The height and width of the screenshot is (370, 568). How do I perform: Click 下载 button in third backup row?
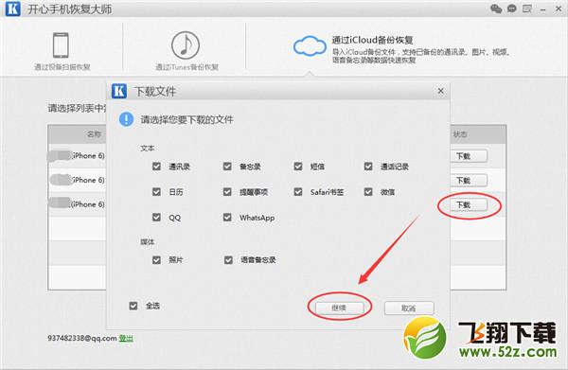point(469,205)
